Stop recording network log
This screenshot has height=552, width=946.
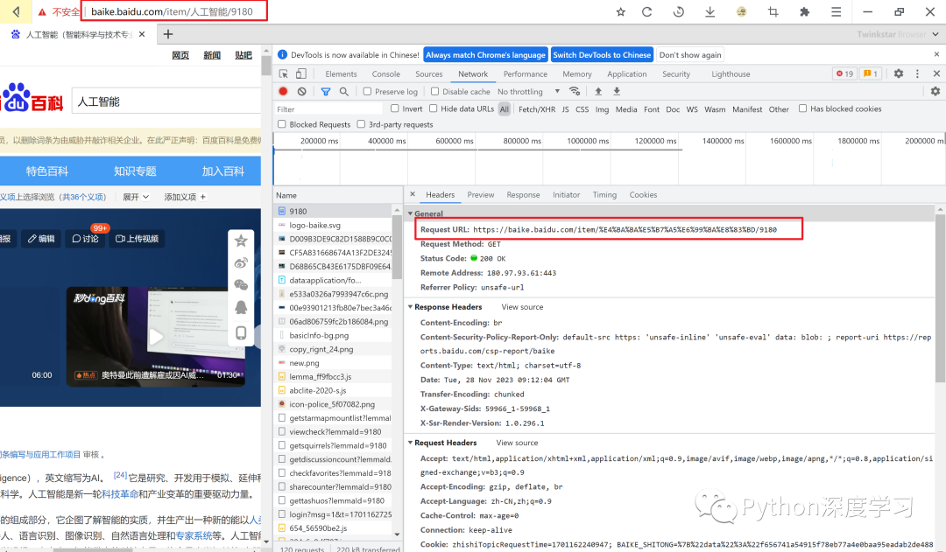tap(283, 91)
